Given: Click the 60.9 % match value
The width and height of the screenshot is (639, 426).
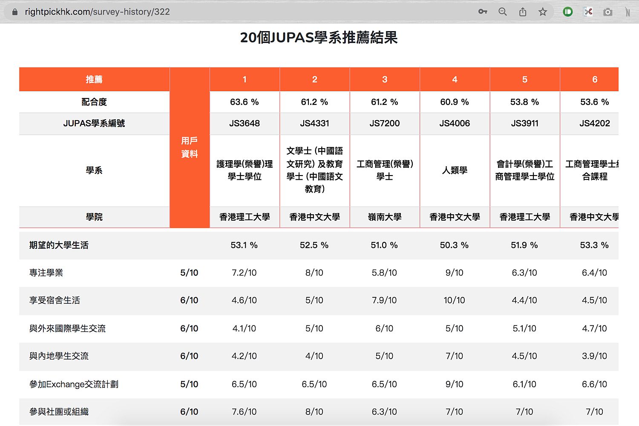Looking at the screenshot, I should tap(455, 102).
